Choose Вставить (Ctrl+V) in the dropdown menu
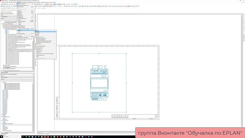Image resolution: width=245 pixels, height=138 pixels. click(x=25, y=13)
